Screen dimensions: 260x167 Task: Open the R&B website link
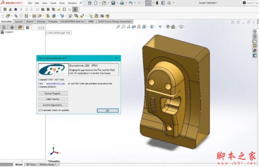(x=55, y=84)
